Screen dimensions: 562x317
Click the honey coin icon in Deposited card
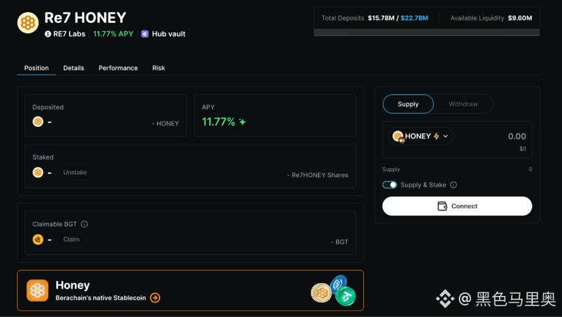tap(38, 122)
